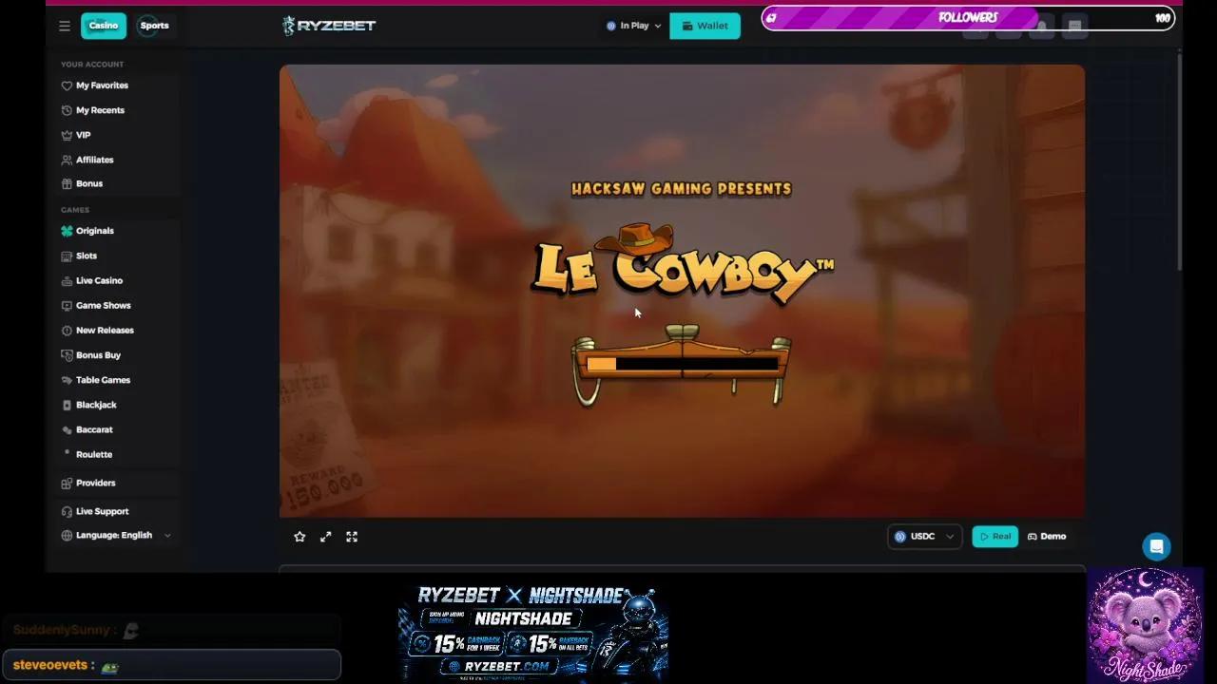Click the grid icon beside Providers
Screen dimensions: 1217x684
pyautogui.click(x=67, y=483)
